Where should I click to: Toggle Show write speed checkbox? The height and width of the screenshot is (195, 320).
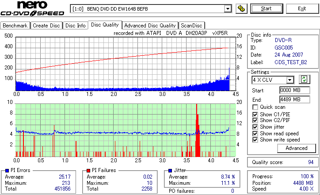tap(255, 140)
